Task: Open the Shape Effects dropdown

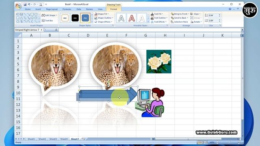Action: tap(103, 22)
